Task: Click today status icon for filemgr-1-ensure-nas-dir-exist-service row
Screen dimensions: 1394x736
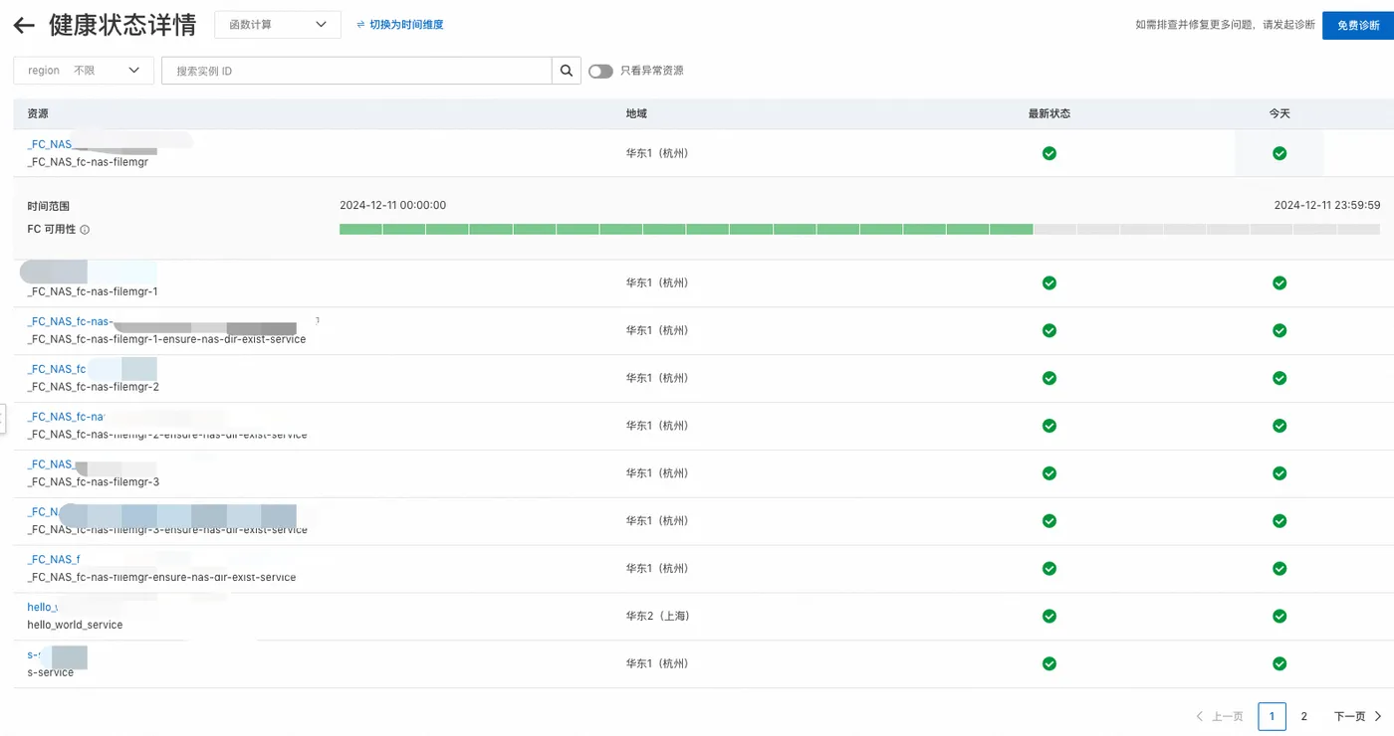Action: point(1279,330)
